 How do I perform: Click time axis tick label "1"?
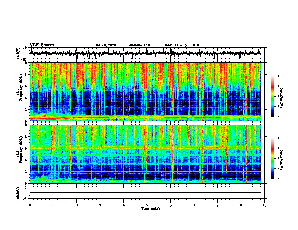click(x=53, y=205)
